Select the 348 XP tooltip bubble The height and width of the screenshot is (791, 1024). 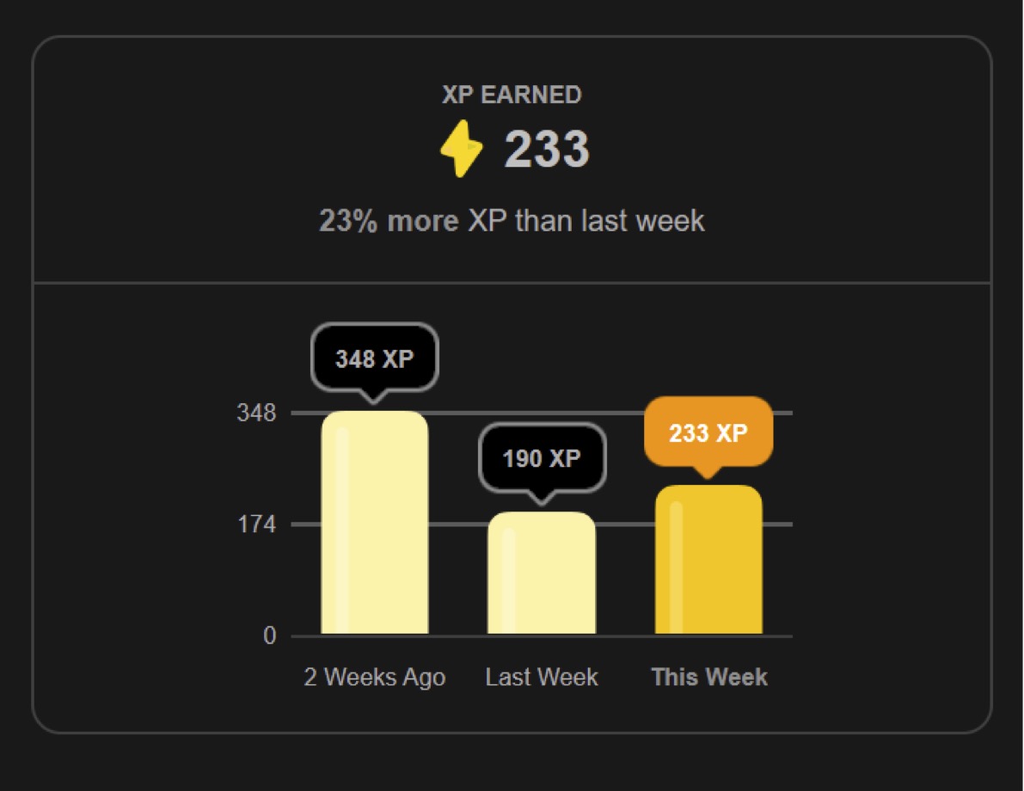point(374,359)
